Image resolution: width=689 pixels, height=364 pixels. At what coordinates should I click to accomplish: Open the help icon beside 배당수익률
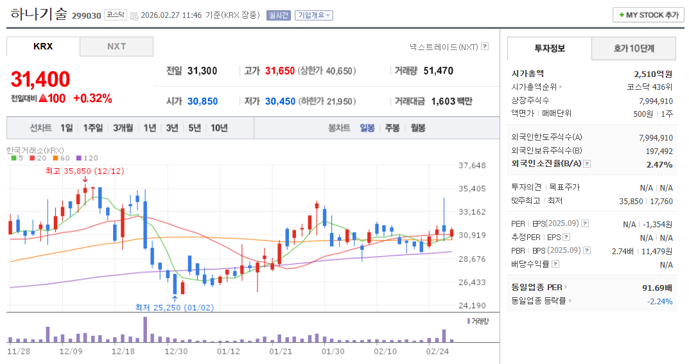[x=555, y=264]
